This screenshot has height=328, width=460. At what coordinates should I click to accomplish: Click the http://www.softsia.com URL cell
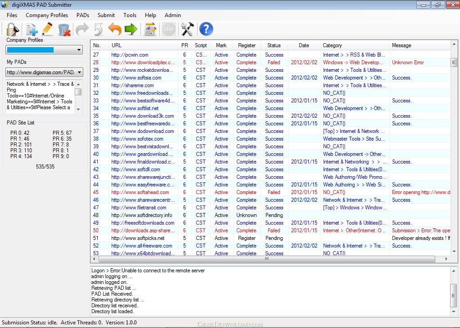(x=136, y=78)
